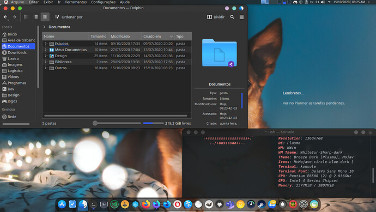Go back using the Dolphin back arrow
Screen dimensions: 376x212
(5, 17)
